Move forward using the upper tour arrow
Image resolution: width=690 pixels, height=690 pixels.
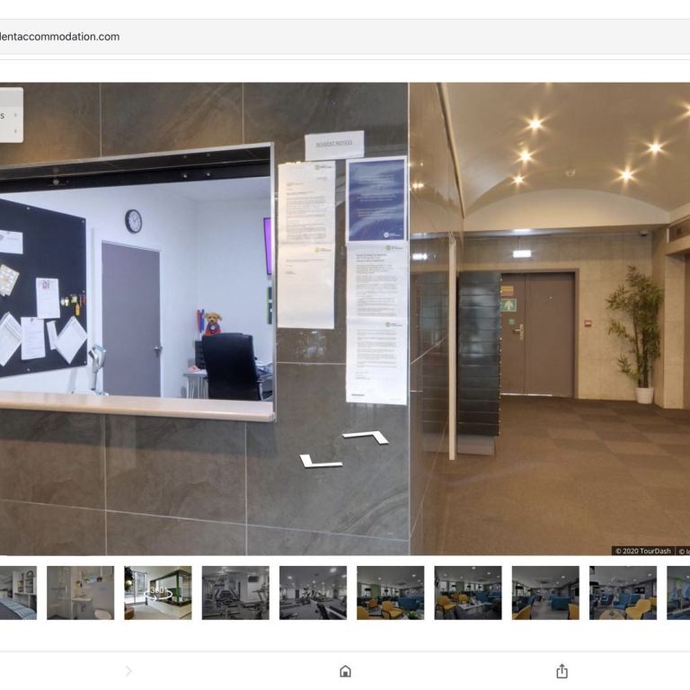tap(367, 437)
